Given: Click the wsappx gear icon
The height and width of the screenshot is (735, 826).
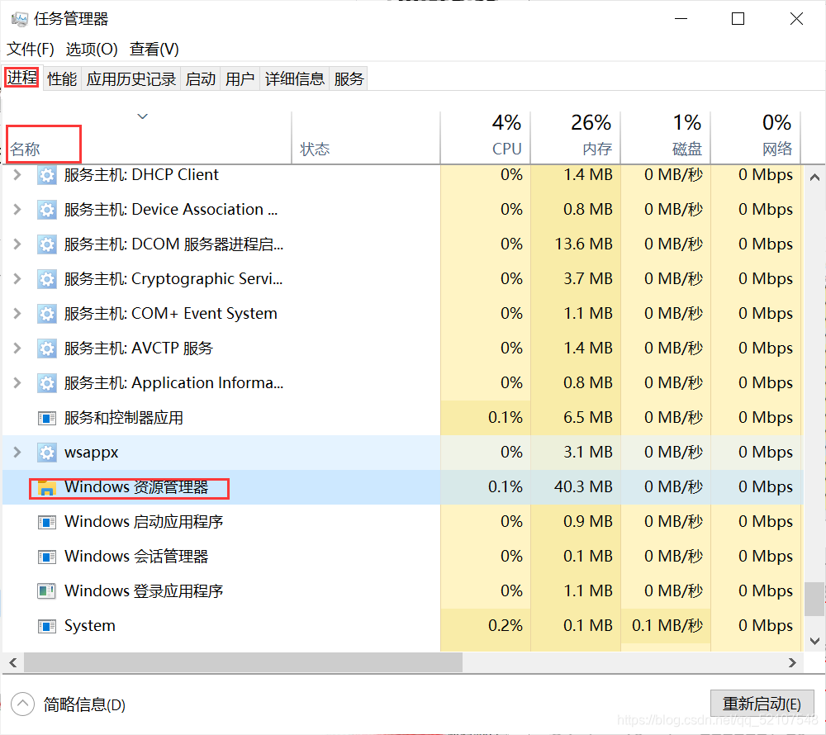Looking at the screenshot, I should click(x=47, y=453).
